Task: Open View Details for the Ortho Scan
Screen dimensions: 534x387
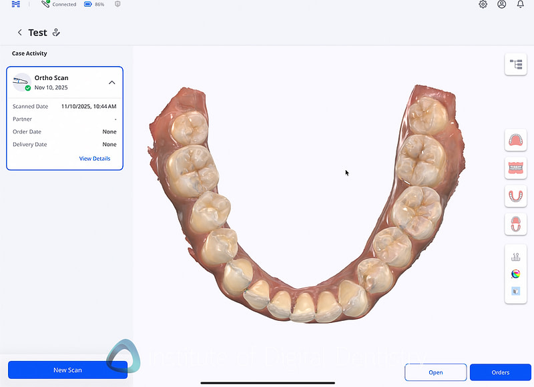Action: [x=95, y=158]
